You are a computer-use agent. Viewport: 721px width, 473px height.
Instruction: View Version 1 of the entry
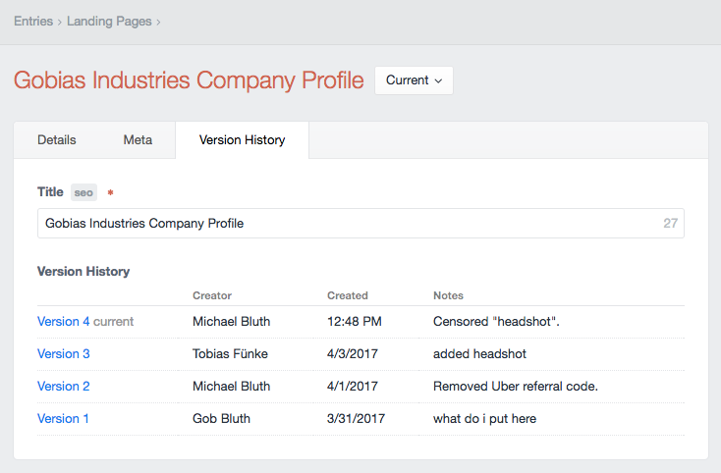click(x=64, y=418)
